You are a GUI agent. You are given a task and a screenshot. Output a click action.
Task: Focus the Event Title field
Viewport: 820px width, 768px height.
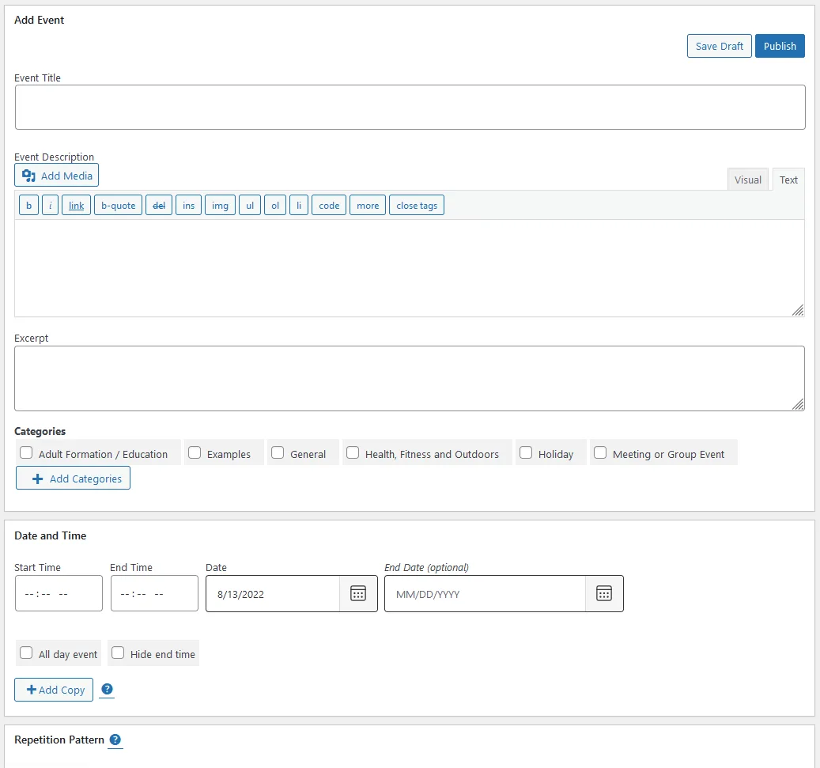pyautogui.click(x=410, y=108)
